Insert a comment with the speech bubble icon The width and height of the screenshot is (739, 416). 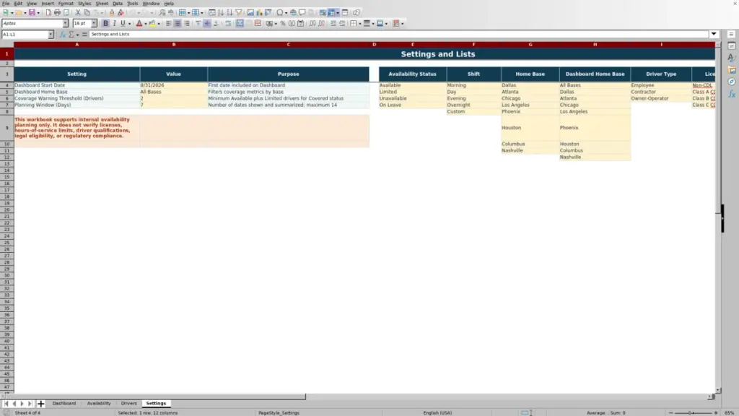tap(302, 13)
